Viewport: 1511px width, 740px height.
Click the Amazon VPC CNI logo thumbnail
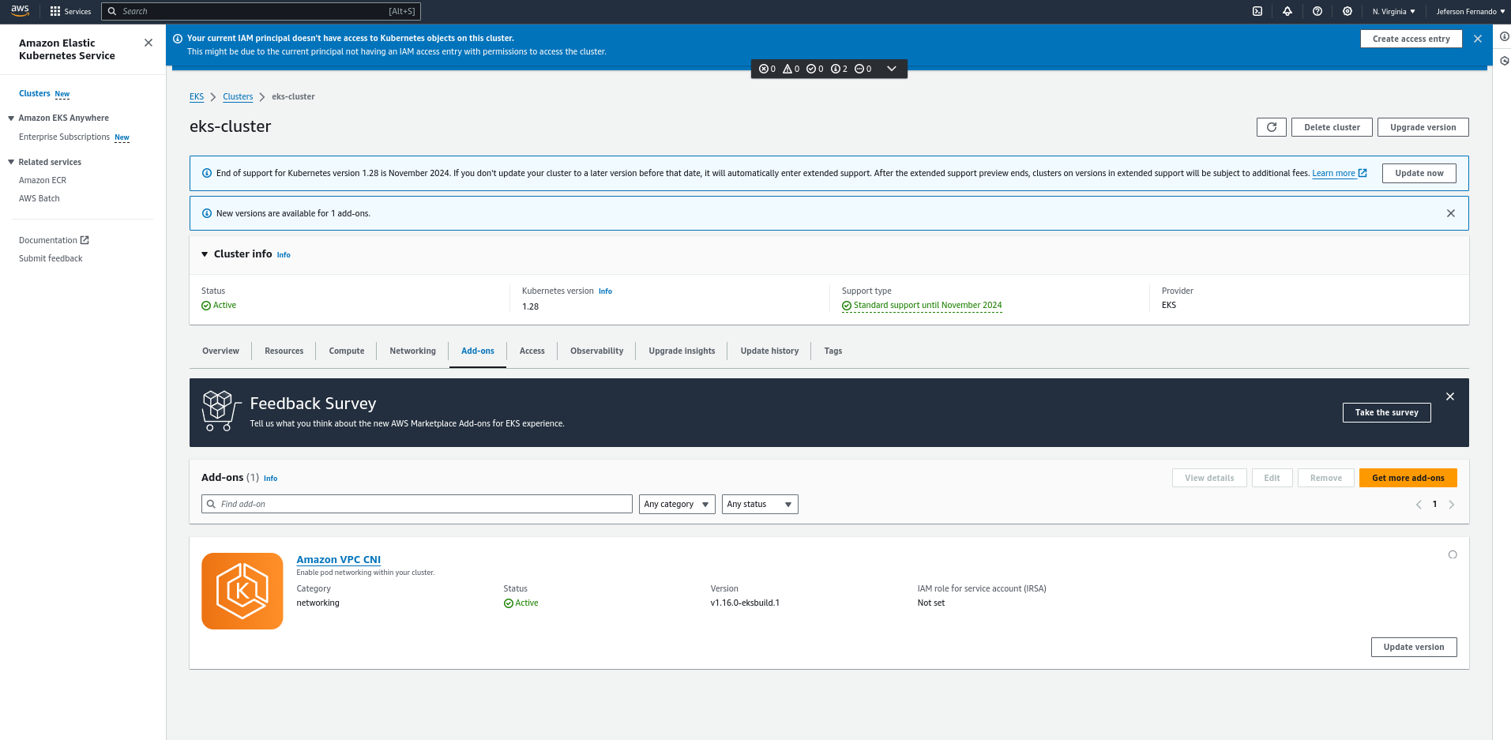point(242,591)
